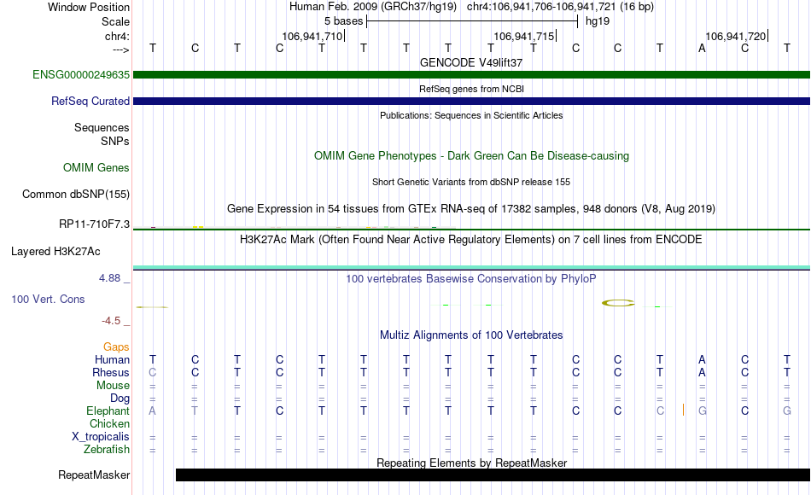The image size is (811, 495).
Task: Click the OMIM Genes track label
Action: 96,167
